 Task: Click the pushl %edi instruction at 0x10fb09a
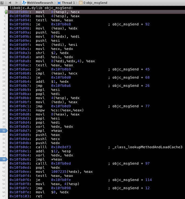[48, 32]
